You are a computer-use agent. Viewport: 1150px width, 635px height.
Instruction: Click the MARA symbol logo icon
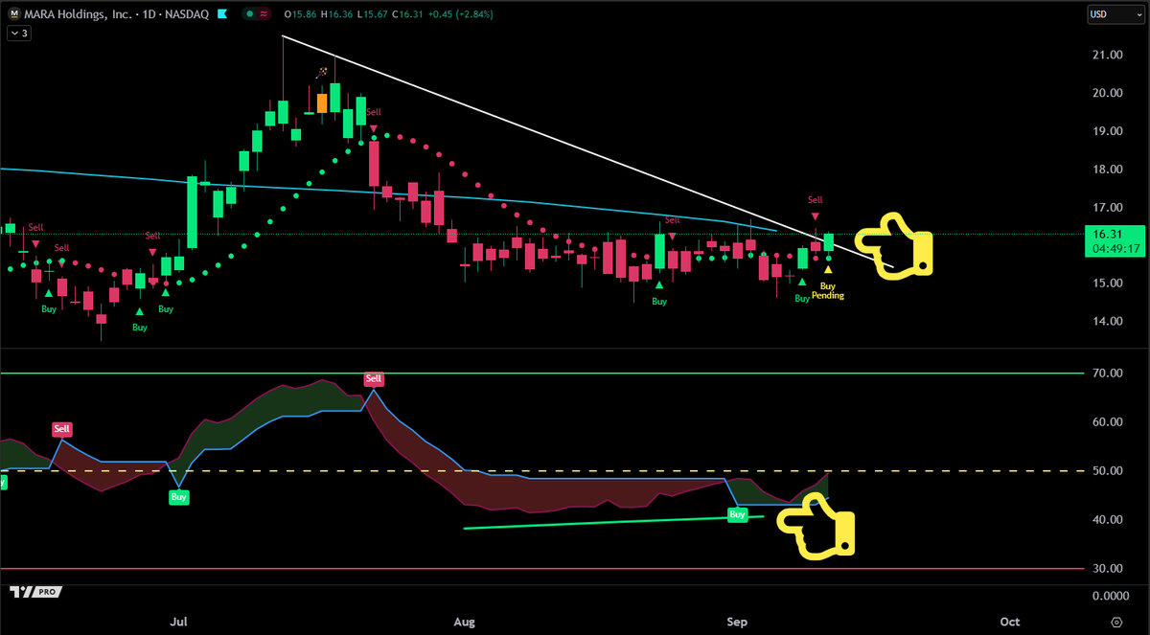[x=14, y=14]
